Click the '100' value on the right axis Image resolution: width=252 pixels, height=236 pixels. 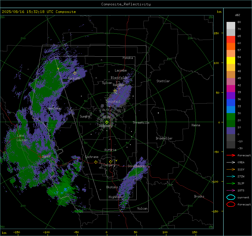pos(216,63)
